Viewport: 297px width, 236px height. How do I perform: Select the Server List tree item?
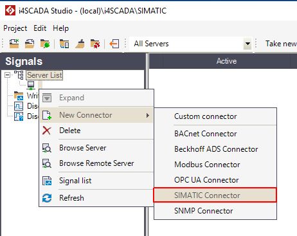[x=44, y=75]
